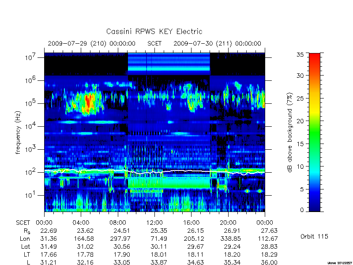Image resolution: width=353 pixels, height=265 pixels.
Task: Click the local time value 18.01
Action: click(159, 254)
